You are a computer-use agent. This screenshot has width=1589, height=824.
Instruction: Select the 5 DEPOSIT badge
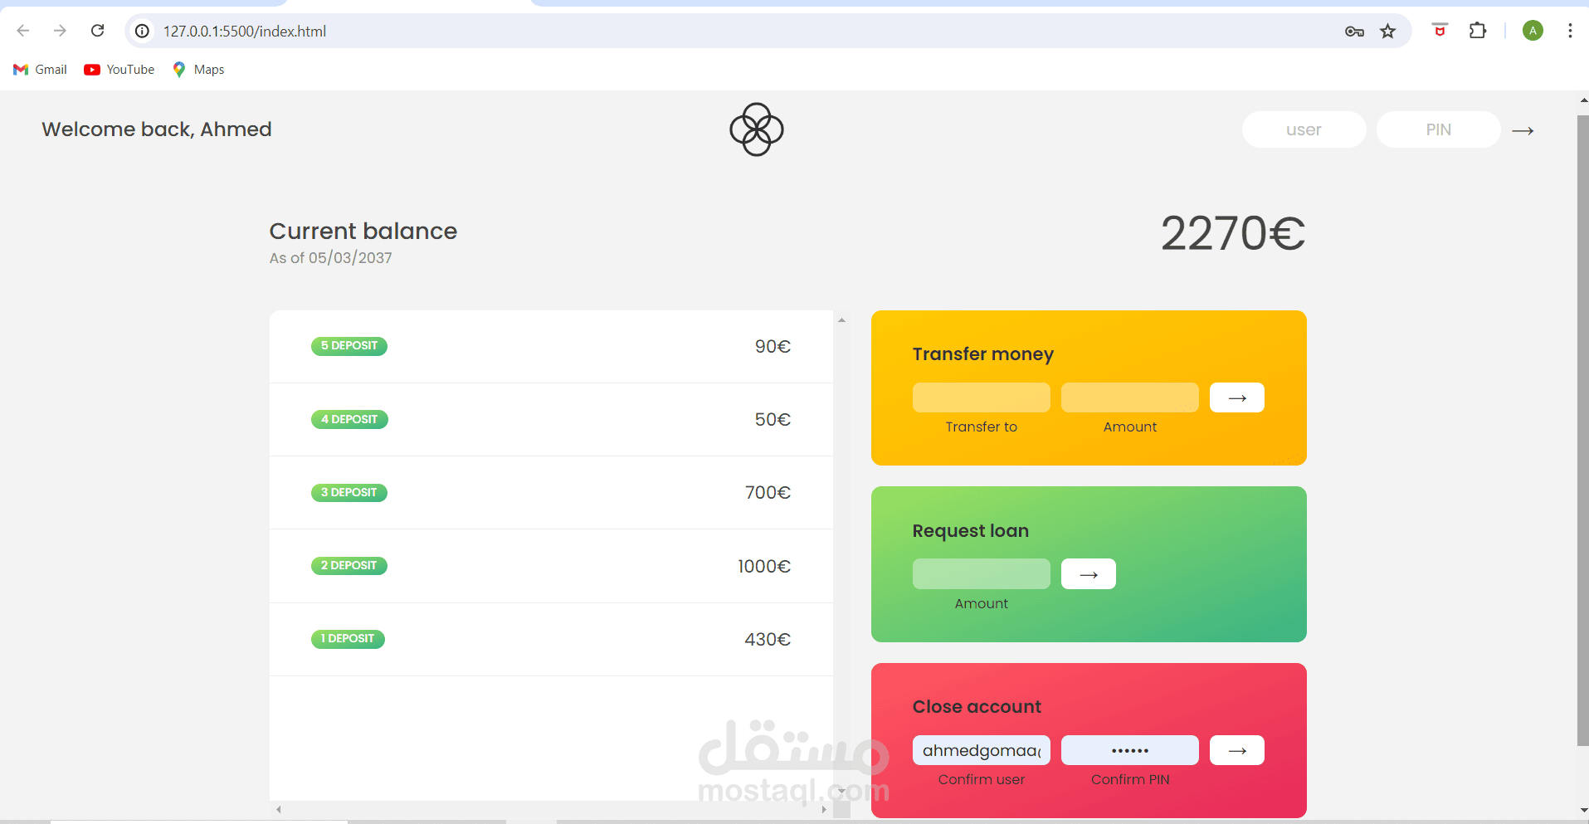(x=349, y=346)
